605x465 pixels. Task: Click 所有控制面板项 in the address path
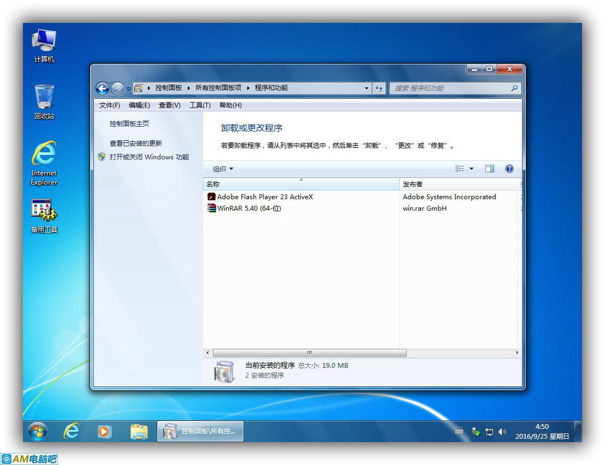pyautogui.click(x=218, y=88)
